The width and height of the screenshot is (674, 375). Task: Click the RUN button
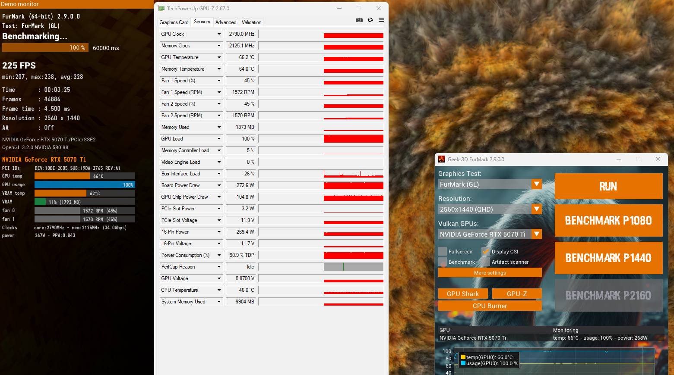click(608, 186)
